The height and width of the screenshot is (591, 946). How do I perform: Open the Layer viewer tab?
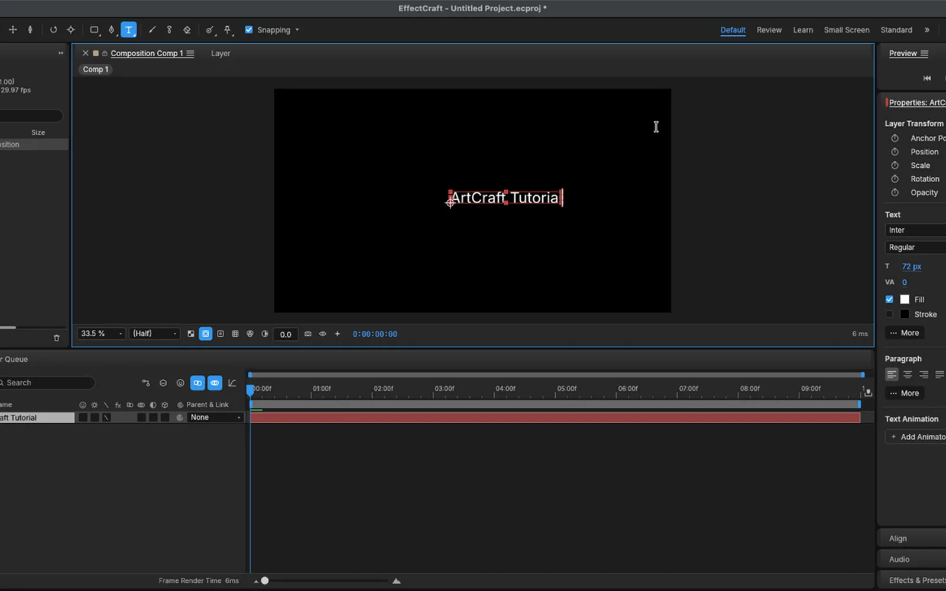tap(221, 53)
